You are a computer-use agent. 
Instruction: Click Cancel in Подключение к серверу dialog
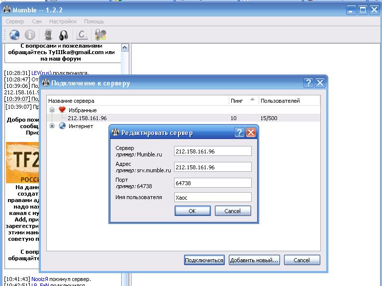coord(302,260)
